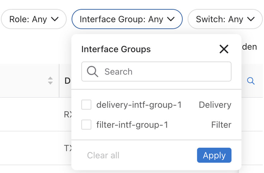
Task: Click the Filter type tag
Action: (x=221, y=124)
